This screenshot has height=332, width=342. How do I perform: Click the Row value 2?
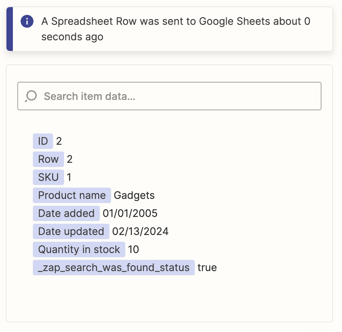(x=70, y=159)
